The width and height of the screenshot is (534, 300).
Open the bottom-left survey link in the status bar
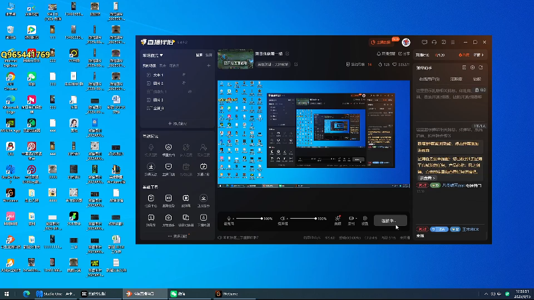click(x=238, y=238)
